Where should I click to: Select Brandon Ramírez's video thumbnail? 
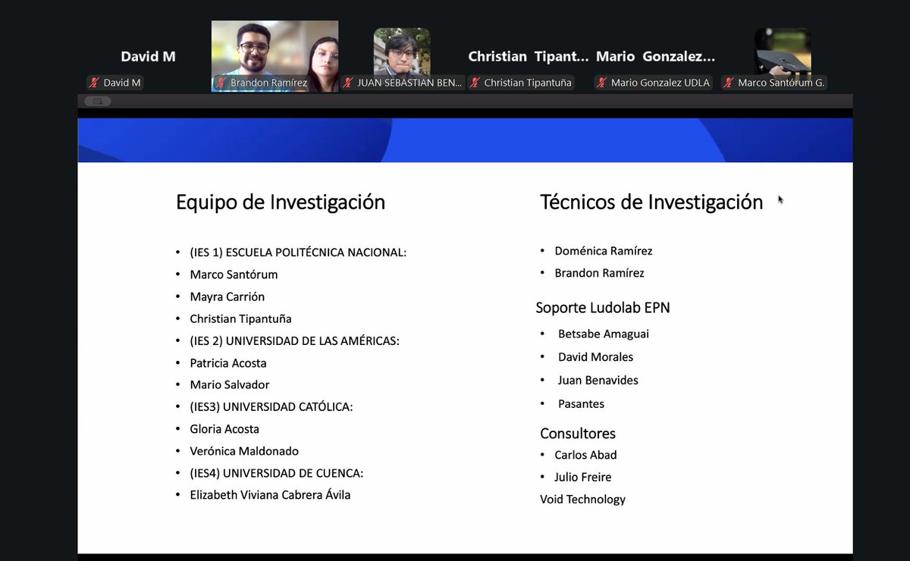tap(275, 56)
